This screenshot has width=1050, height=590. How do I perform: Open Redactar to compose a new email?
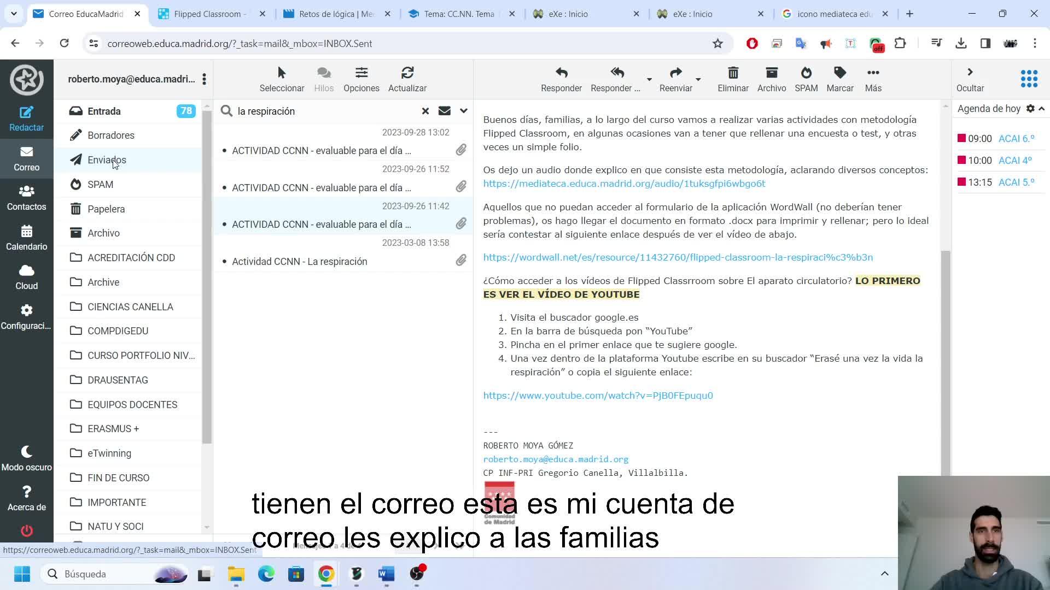pyautogui.click(x=26, y=119)
